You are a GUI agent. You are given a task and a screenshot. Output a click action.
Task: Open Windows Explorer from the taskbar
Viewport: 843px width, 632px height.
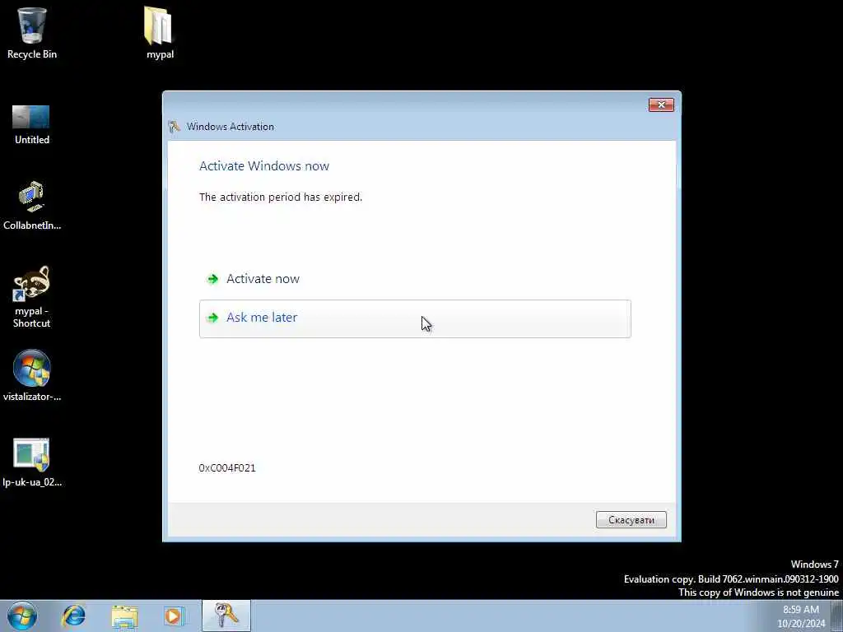coord(125,616)
